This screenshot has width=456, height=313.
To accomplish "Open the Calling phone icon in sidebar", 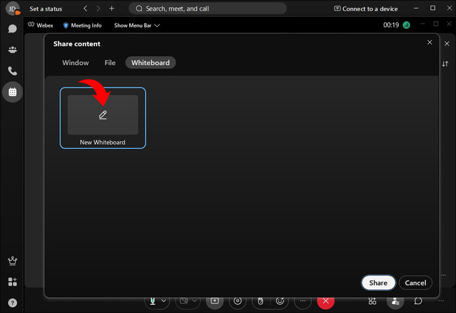I will point(12,71).
